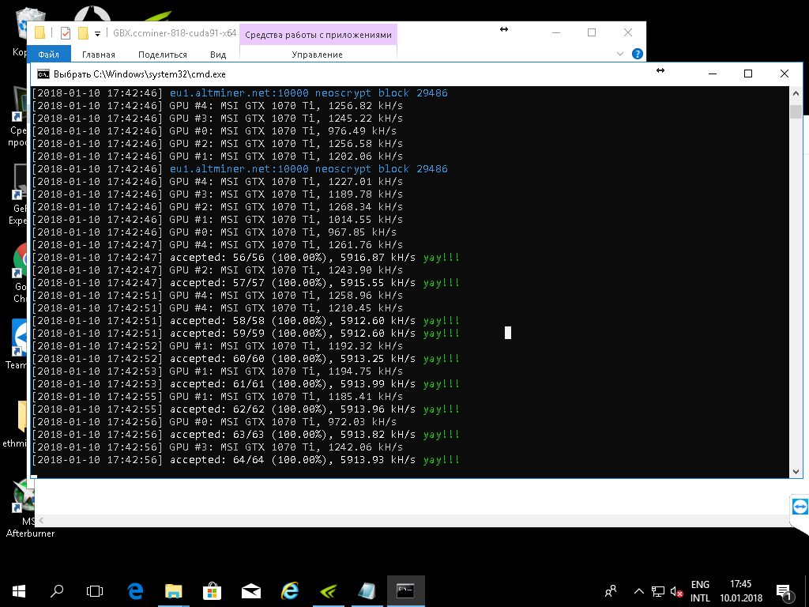This screenshot has height=607, width=809.
Task: Select the GeForce Experience desktop shortcut
Action: [x=20, y=195]
